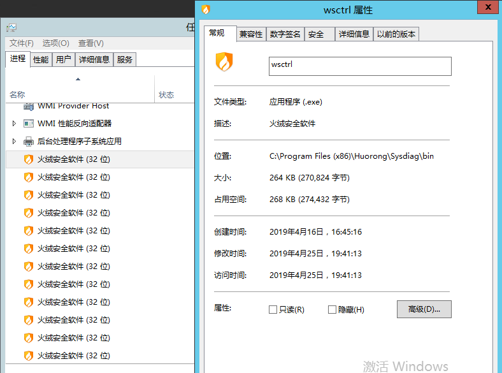
Task: Click the printer icon for 后台处理程序子系统应用
Action: (x=29, y=142)
